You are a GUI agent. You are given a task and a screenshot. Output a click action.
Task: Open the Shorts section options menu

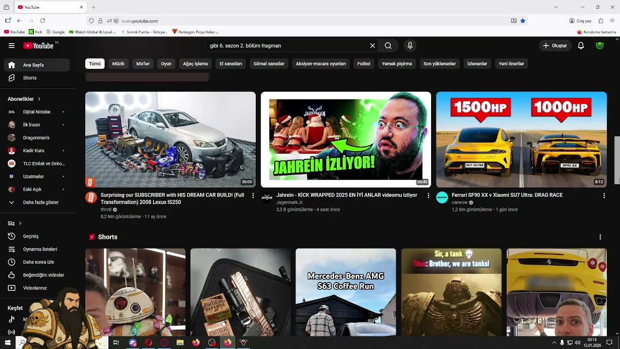point(600,237)
